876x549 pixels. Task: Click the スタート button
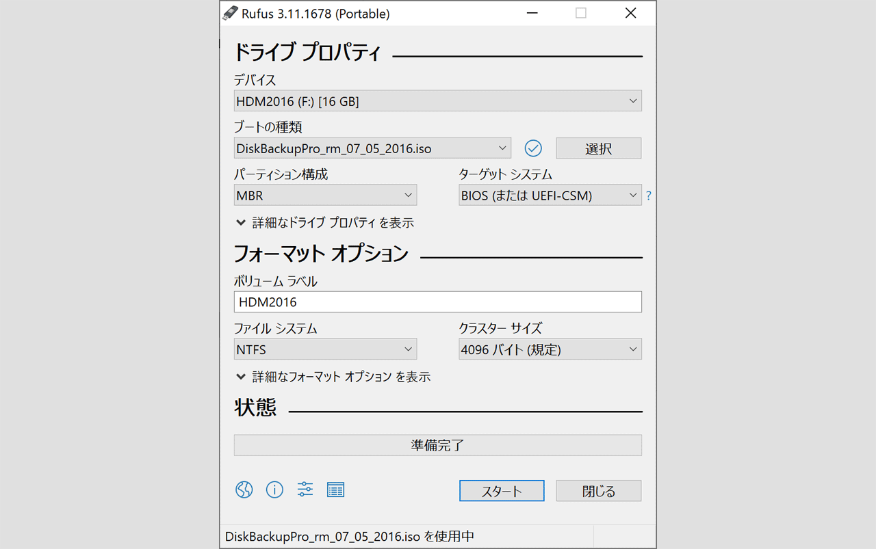point(502,491)
